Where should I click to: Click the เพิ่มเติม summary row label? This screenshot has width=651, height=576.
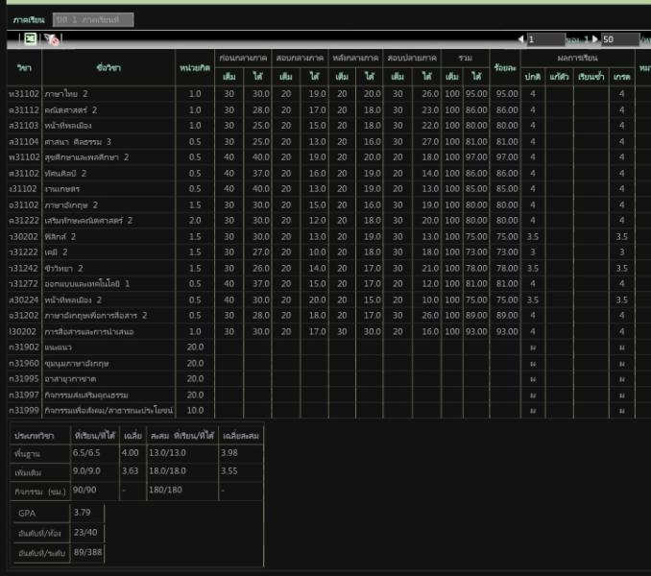tap(28, 472)
